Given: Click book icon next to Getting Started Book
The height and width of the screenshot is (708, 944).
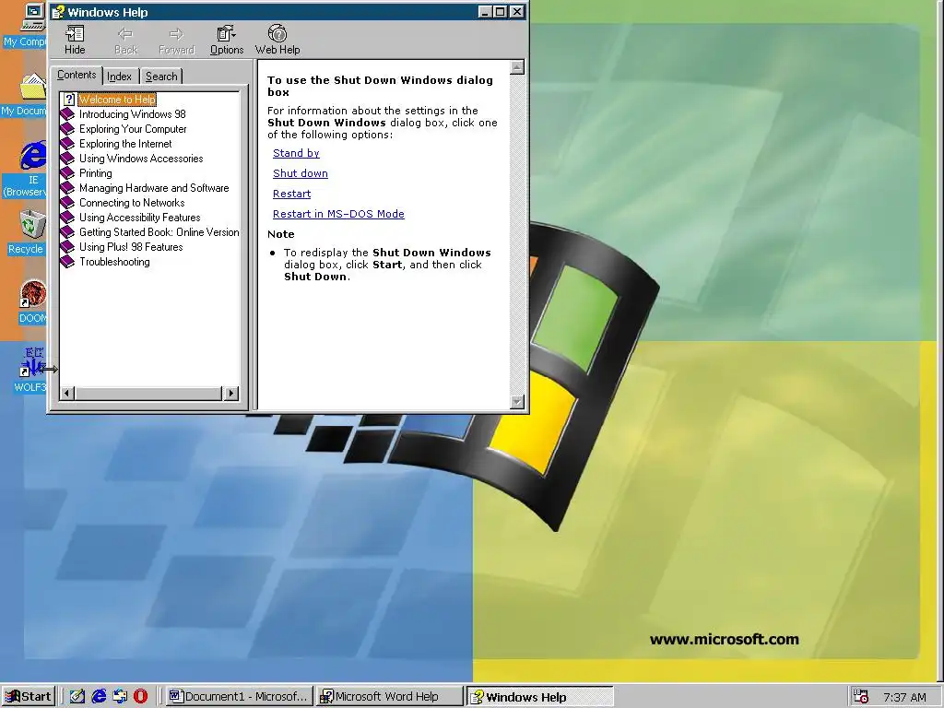Looking at the screenshot, I should (67, 231).
